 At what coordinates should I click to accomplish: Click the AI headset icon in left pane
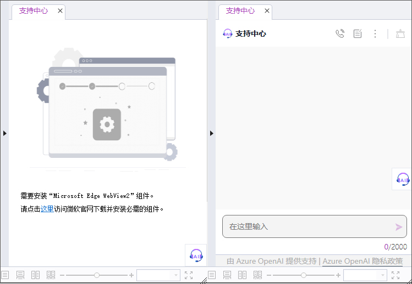(196, 255)
